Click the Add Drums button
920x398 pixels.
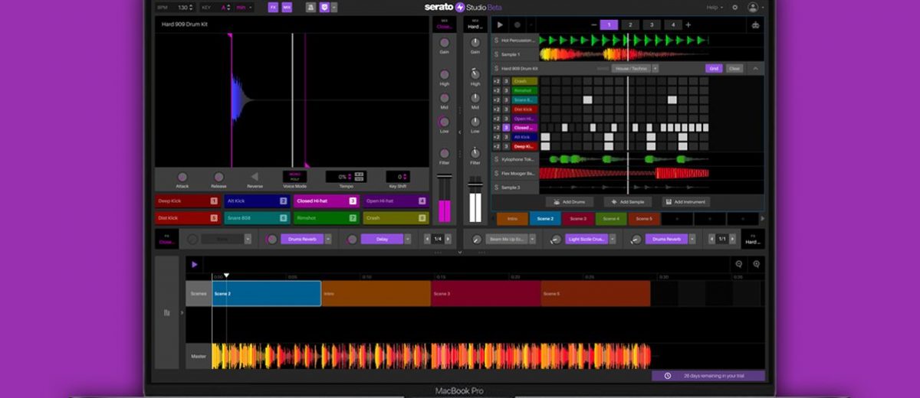[569, 202]
